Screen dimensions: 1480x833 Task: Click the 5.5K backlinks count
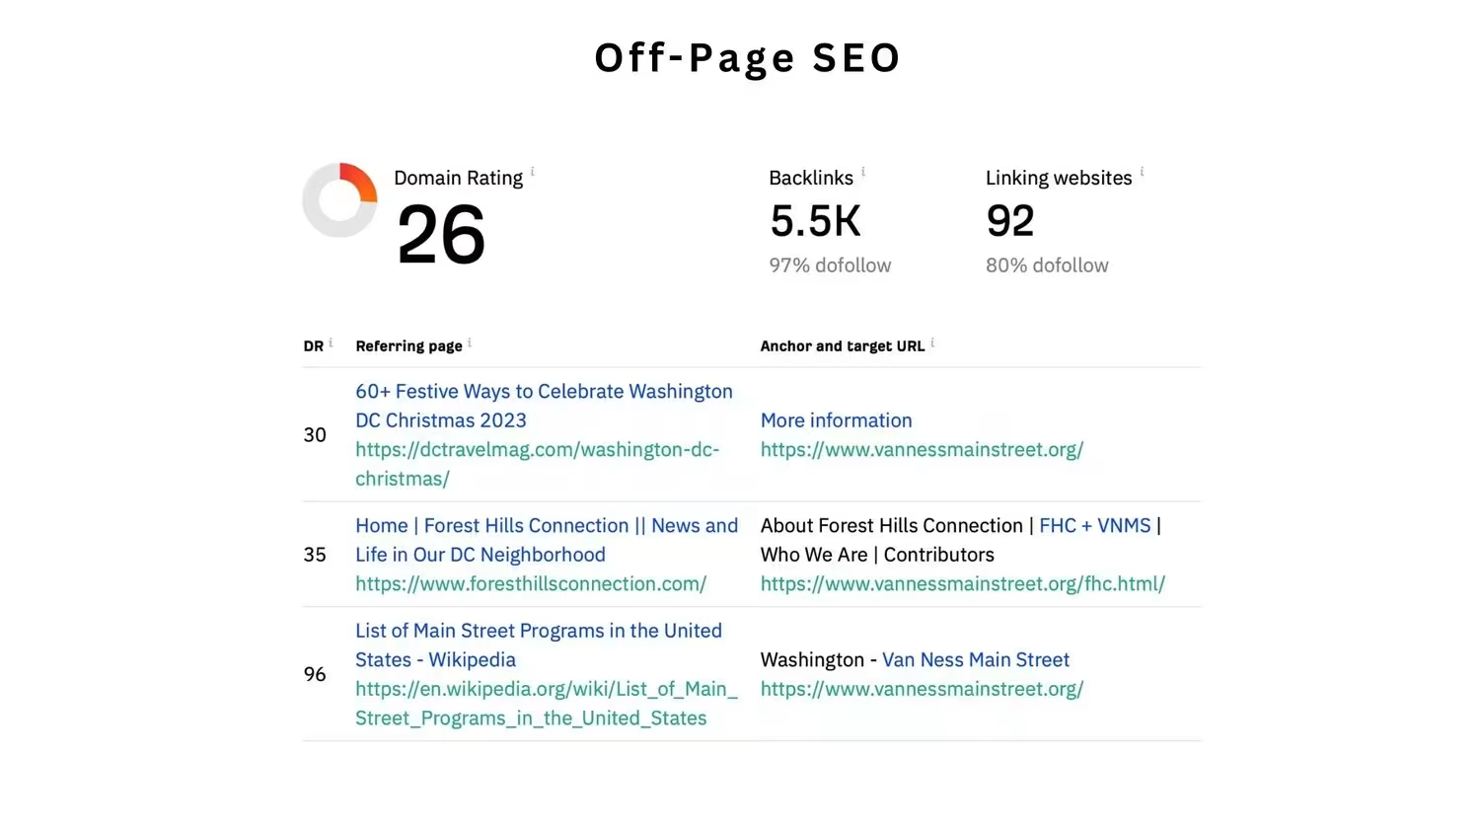pos(816,220)
